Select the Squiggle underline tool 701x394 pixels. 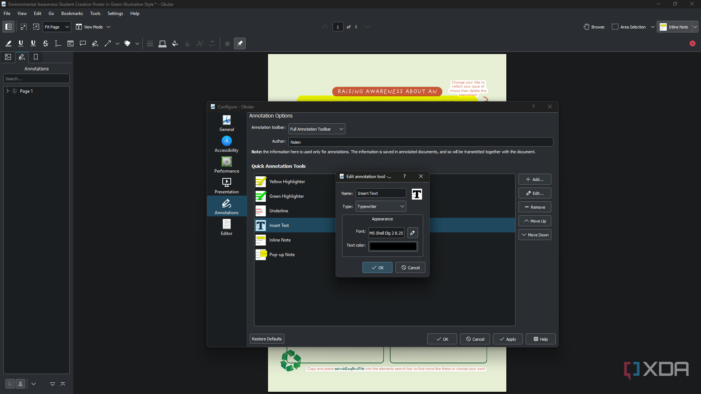click(33, 43)
